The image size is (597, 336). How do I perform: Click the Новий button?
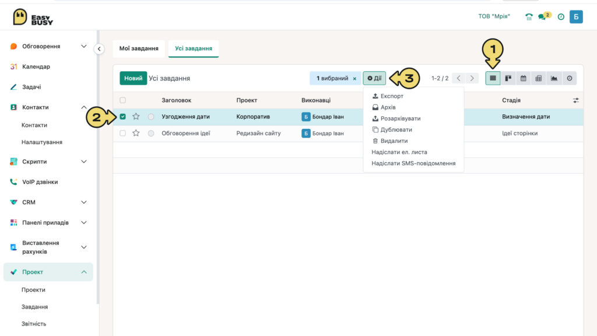point(134,78)
